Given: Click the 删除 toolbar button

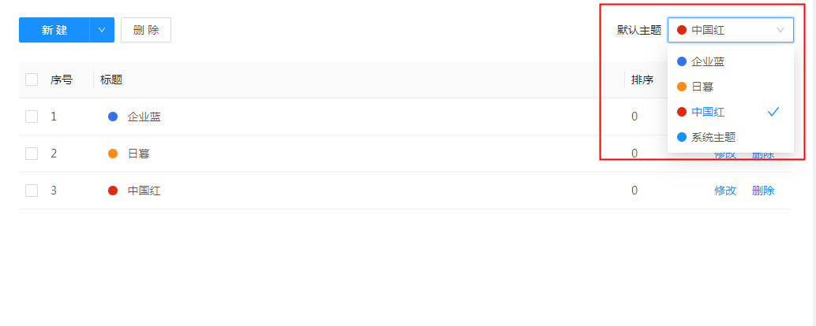Looking at the screenshot, I should pos(146,30).
